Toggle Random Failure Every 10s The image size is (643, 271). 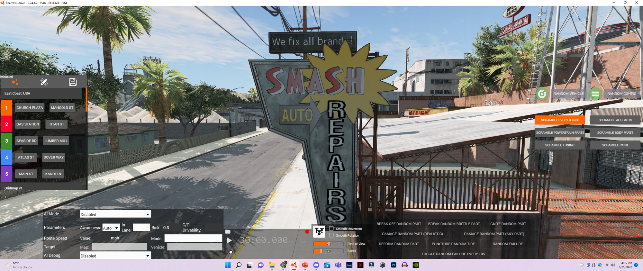click(x=453, y=254)
